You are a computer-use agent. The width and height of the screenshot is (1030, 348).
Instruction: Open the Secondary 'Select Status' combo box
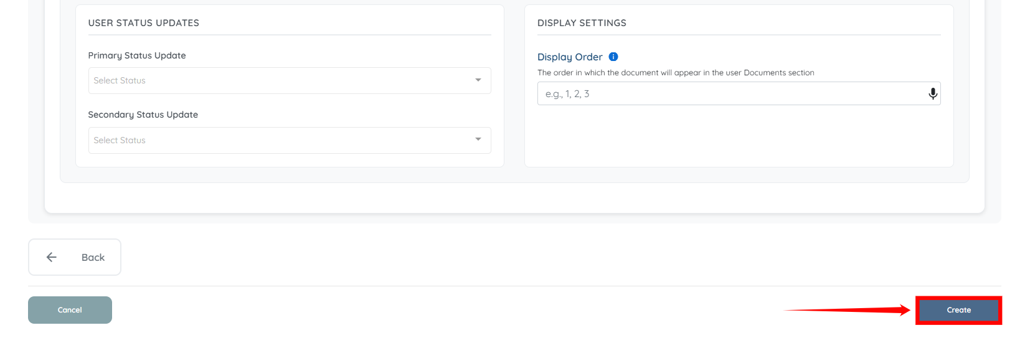click(x=280, y=141)
